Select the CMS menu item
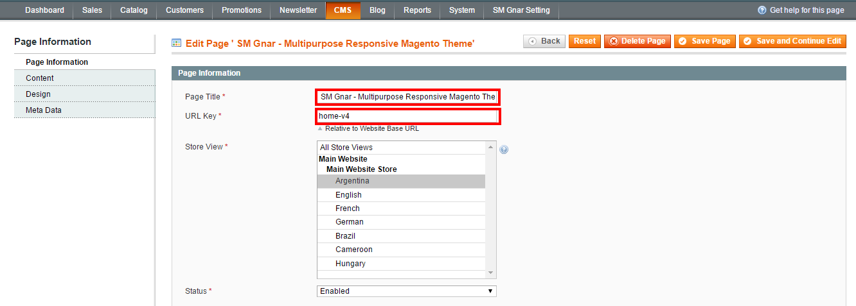856x306 pixels. pos(343,10)
